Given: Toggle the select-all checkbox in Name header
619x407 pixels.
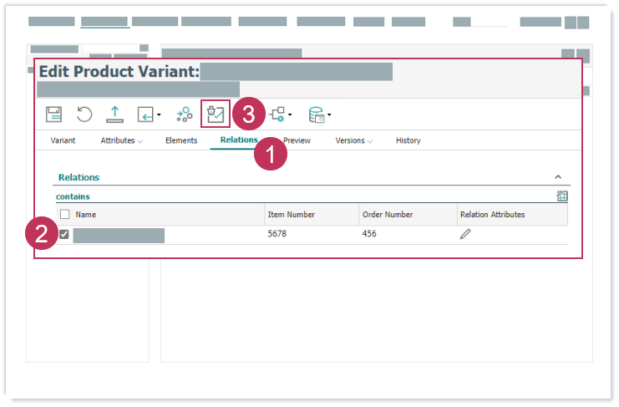Looking at the screenshot, I should click(x=64, y=215).
